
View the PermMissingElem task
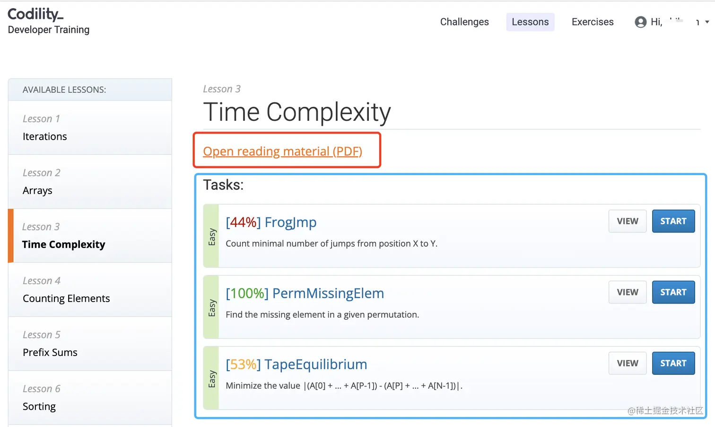(x=628, y=292)
